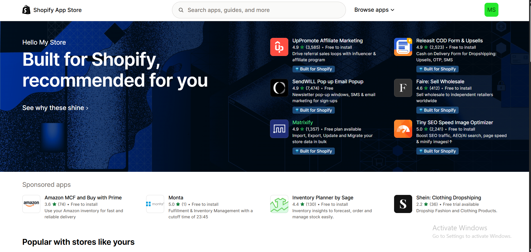Open the Monta app icon
531x252 pixels.
click(x=155, y=204)
